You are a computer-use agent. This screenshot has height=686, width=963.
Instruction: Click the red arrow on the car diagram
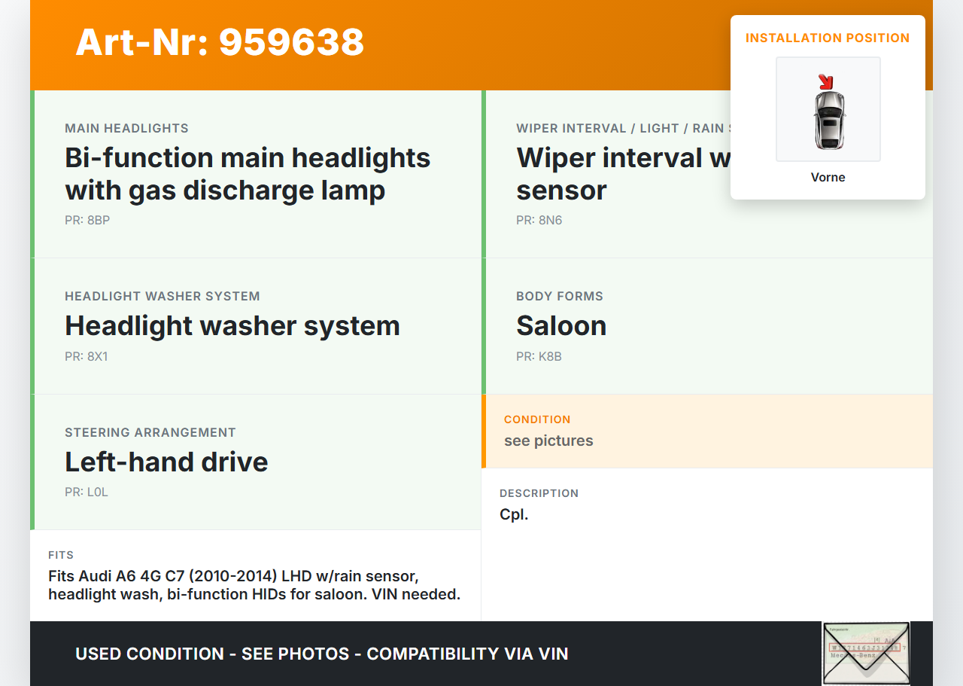coord(826,81)
